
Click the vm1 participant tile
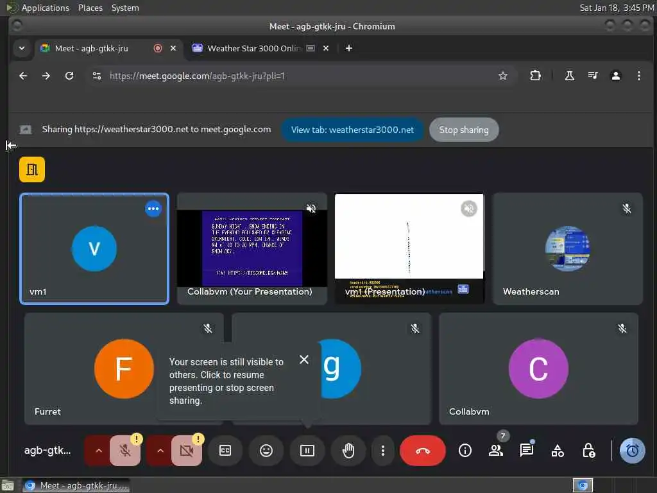pyautogui.click(x=94, y=248)
